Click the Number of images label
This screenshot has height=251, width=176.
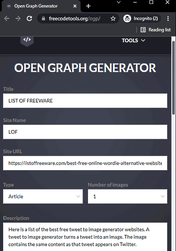[x=108, y=185]
